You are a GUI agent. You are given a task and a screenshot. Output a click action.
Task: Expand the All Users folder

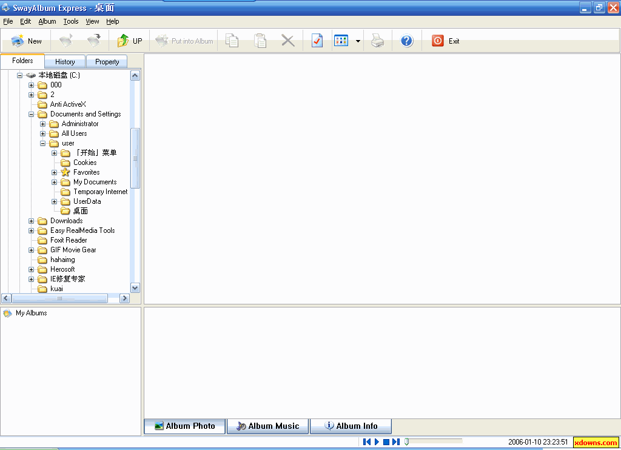tap(42, 133)
